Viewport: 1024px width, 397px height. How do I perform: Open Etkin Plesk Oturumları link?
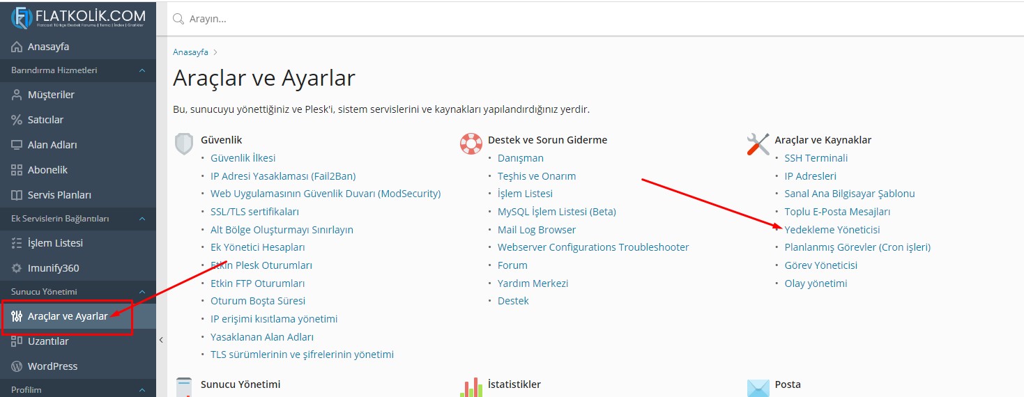coord(261,265)
